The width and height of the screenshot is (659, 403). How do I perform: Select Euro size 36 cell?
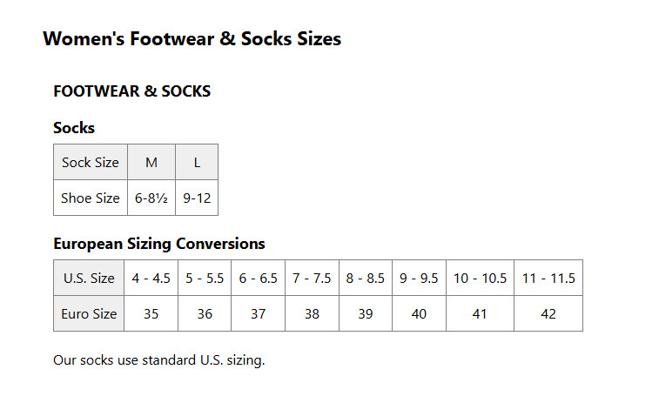[205, 314]
